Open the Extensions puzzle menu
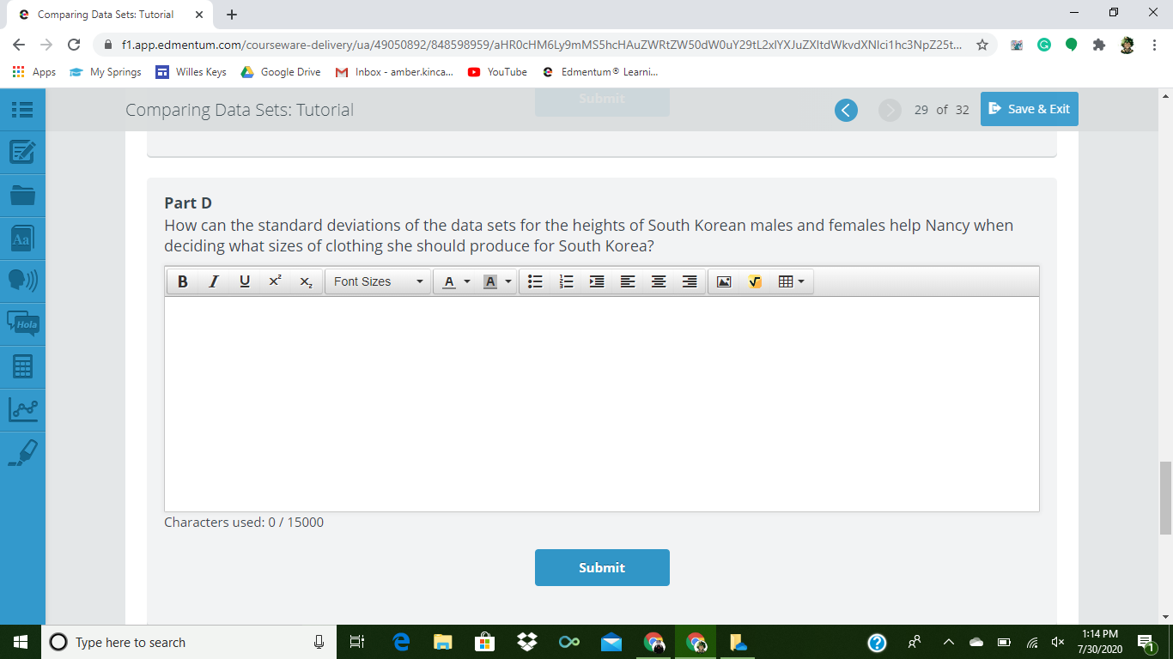This screenshot has width=1173, height=659. point(1099,45)
